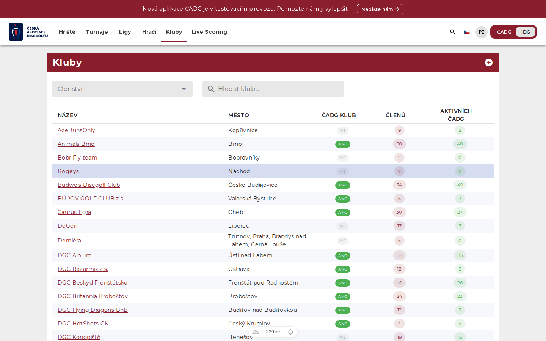
Task: Click the mountain logo in bottom debug bar
Action: pyautogui.click(x=256, y=332)
